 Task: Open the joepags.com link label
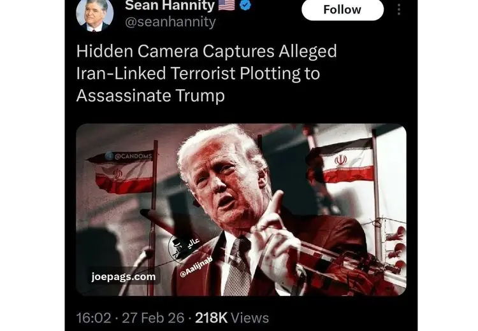124,277
